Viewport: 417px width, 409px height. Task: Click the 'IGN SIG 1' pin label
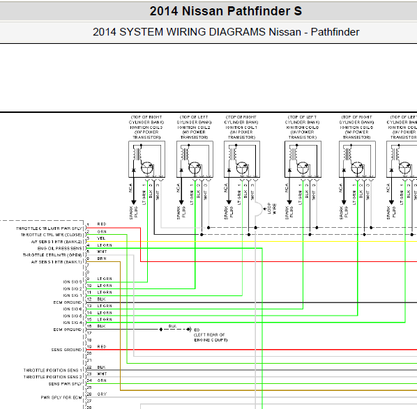(73, 295)
